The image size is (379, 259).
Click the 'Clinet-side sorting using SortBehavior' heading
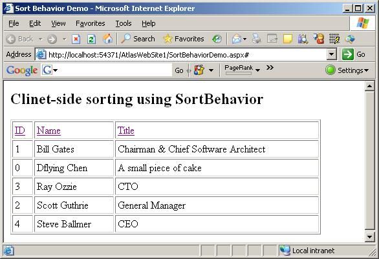coord(137,99)
